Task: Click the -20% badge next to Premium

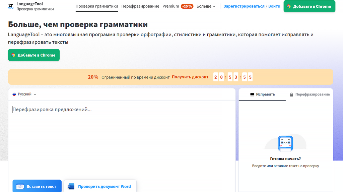Action: [x=187, y=6]
